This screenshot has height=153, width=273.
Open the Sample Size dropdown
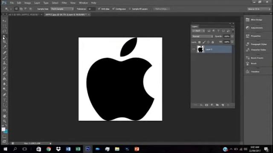62,9
